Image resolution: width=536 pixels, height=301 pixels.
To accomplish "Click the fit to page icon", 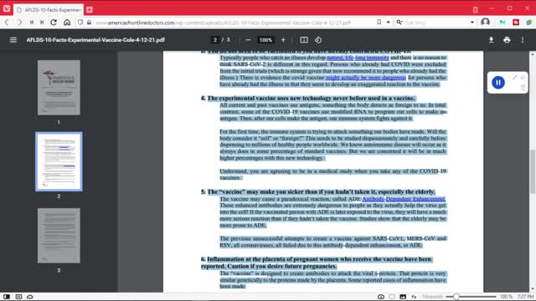I will click(303, 40).
